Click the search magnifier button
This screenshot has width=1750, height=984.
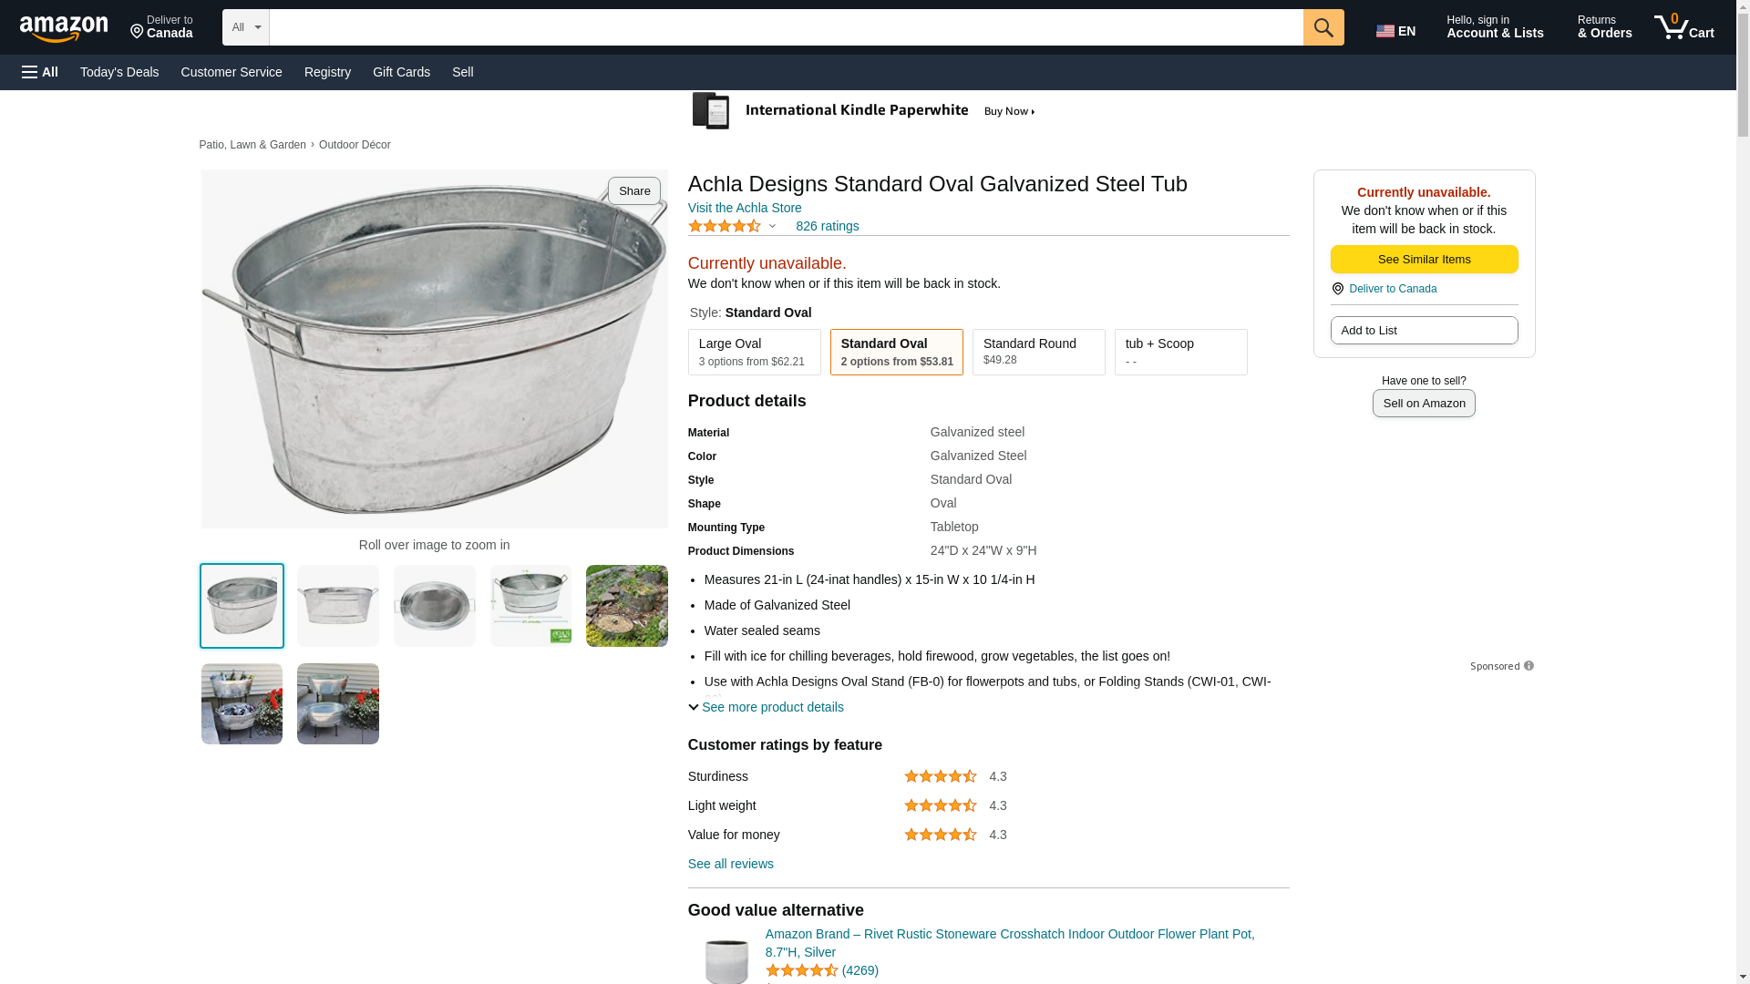coord(1323,27)
